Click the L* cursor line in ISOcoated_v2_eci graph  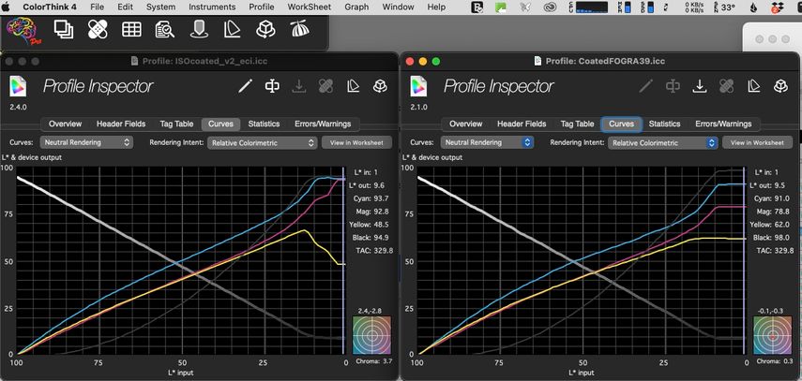tap(342, 260)
